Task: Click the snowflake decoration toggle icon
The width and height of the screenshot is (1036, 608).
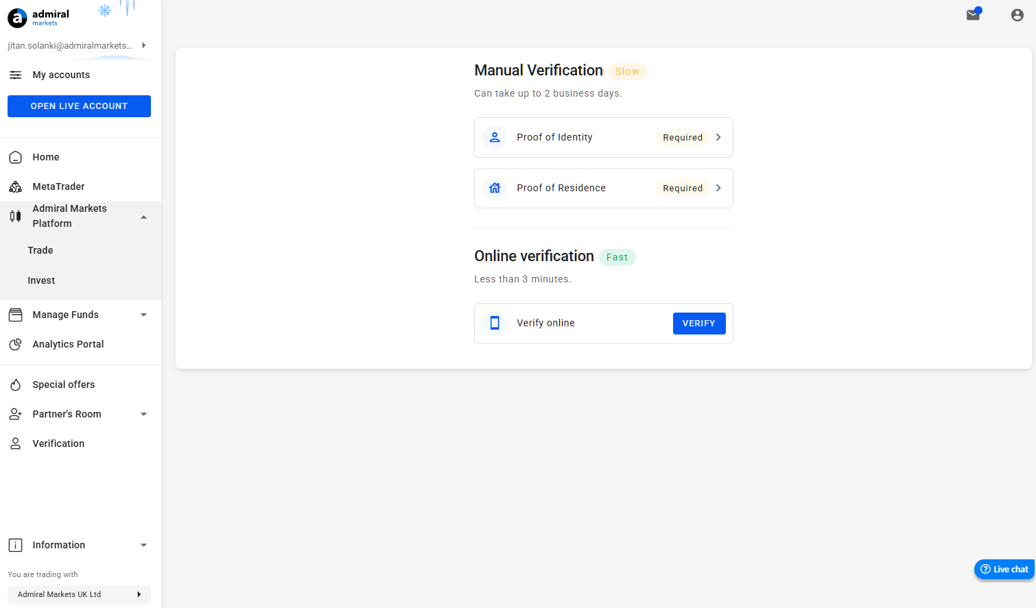Action: (x=105, y=10)
